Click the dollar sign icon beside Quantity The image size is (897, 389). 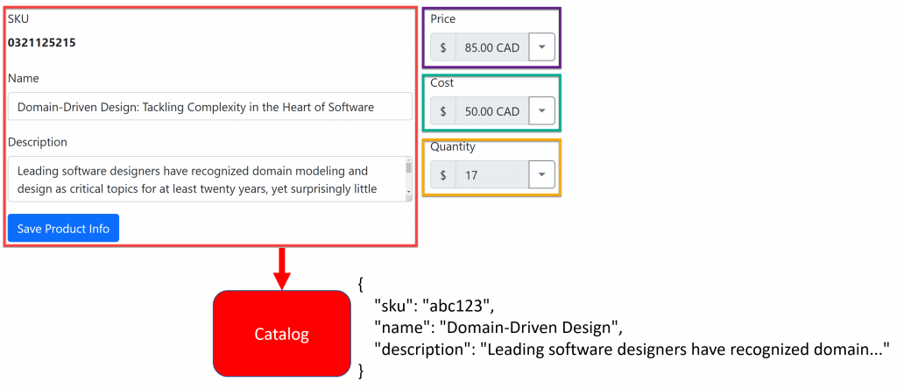click(443, 175)
